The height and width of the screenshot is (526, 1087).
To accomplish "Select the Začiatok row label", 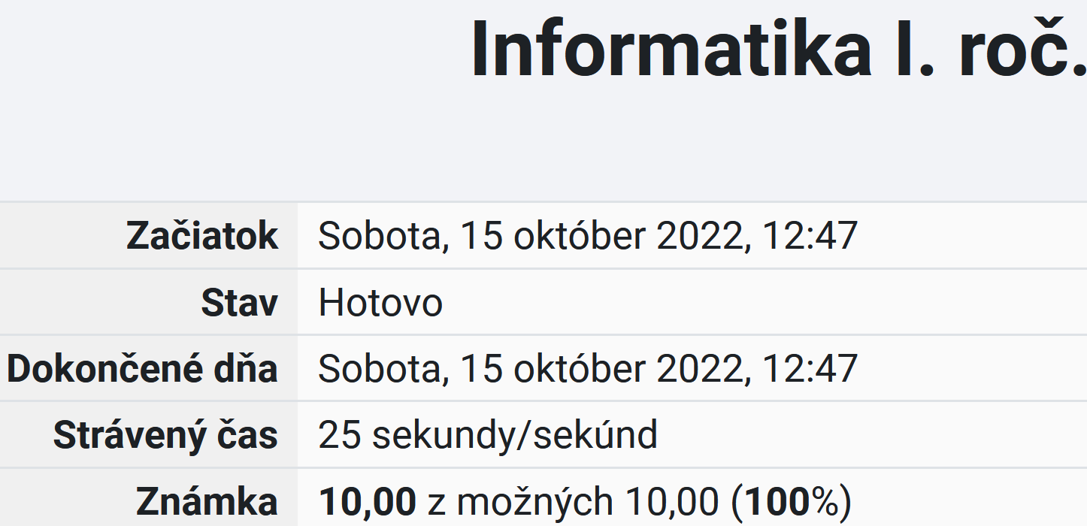I will coord(202,236).
